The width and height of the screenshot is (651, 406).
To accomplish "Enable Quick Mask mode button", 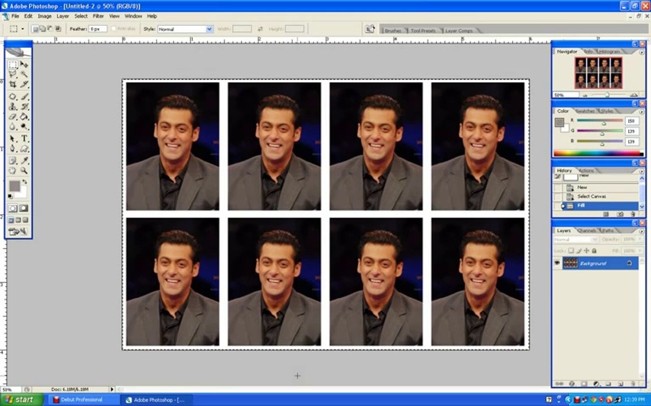I will pos(24,209).
